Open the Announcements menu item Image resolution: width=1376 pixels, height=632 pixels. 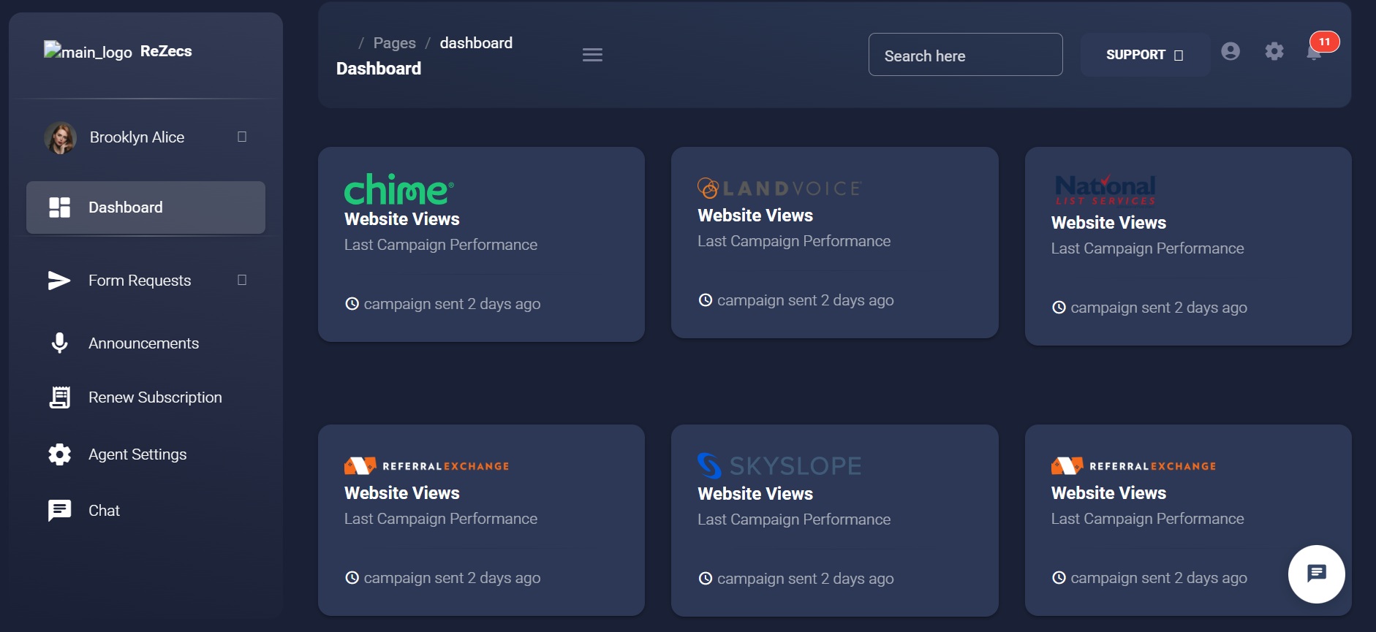tap(143, 343)
